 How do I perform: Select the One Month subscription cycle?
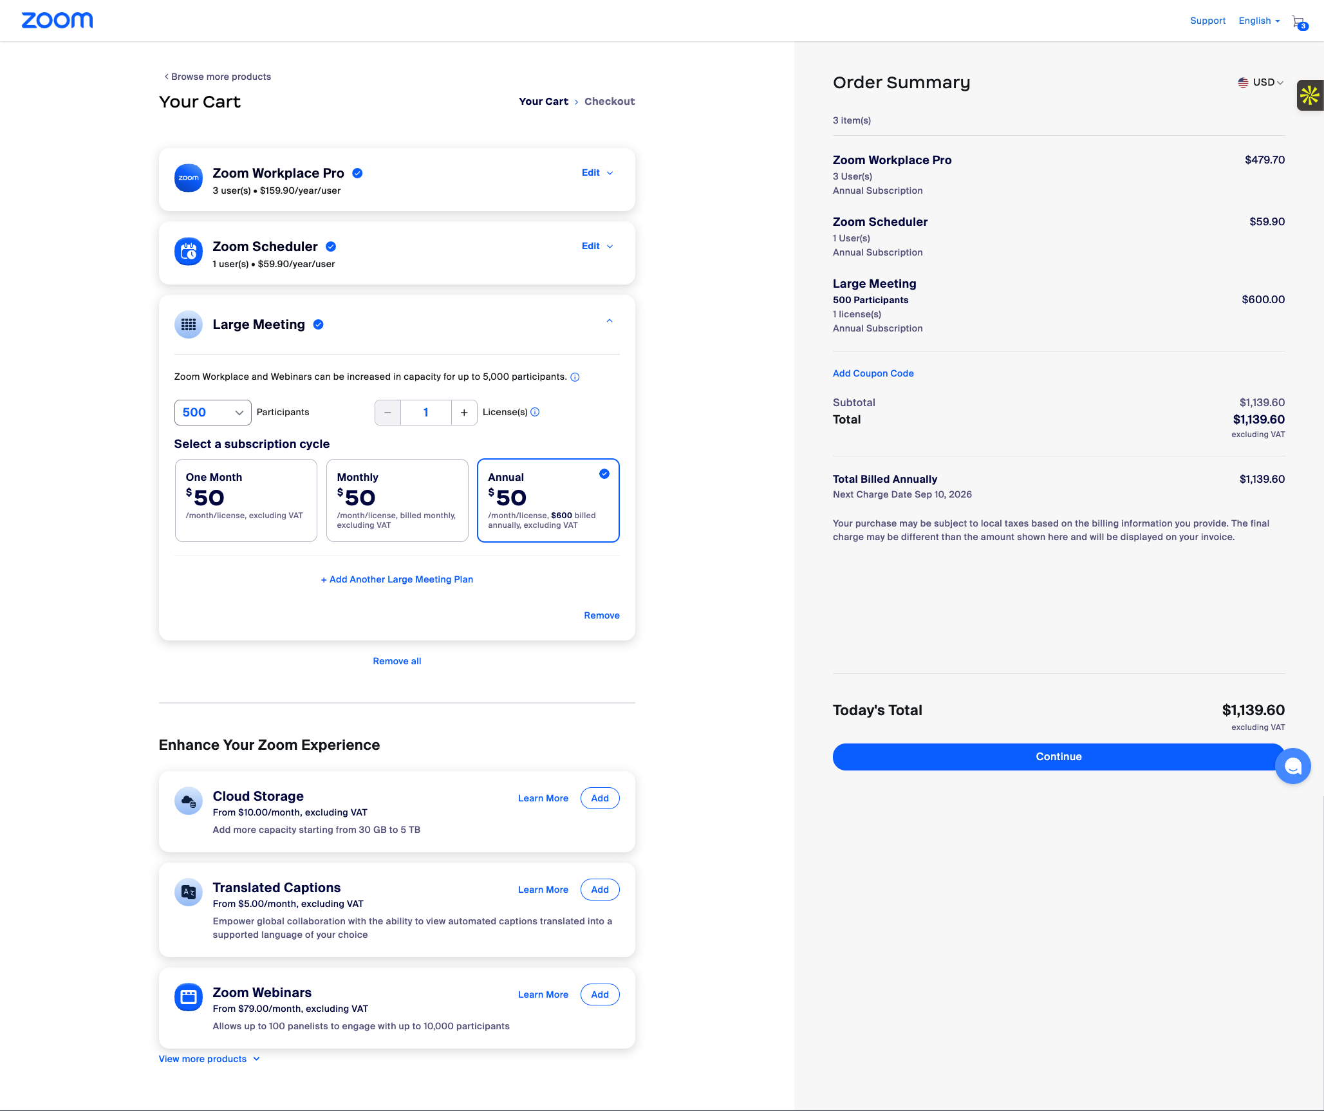click(x=246, y=500)
